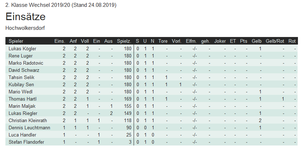
Task: Open player Tahsin Selik
Action: (x=21, y=78)
